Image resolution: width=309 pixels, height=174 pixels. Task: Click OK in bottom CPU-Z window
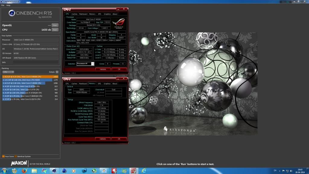[119, 139]
